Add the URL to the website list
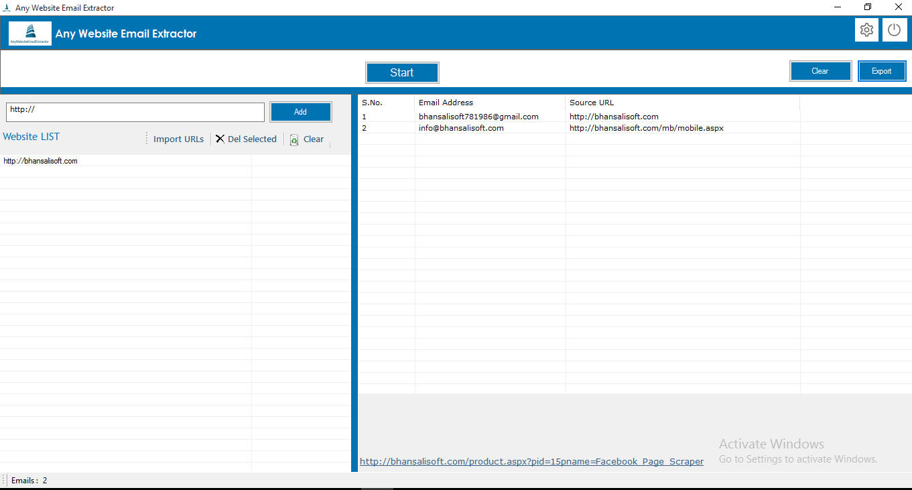 [x=300, y=112]
